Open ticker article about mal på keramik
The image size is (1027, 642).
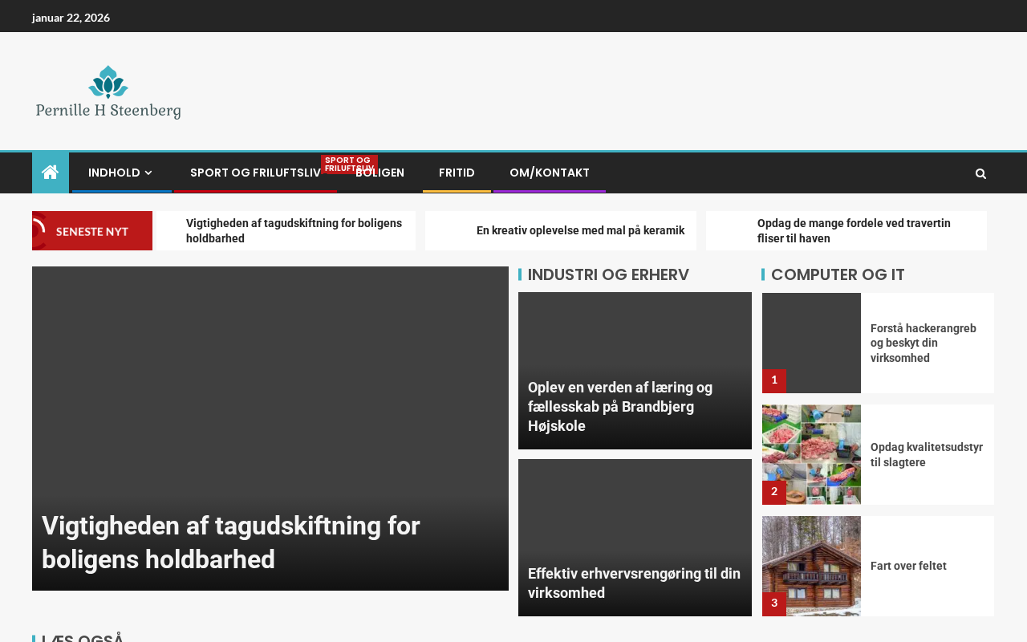point(580,231)
